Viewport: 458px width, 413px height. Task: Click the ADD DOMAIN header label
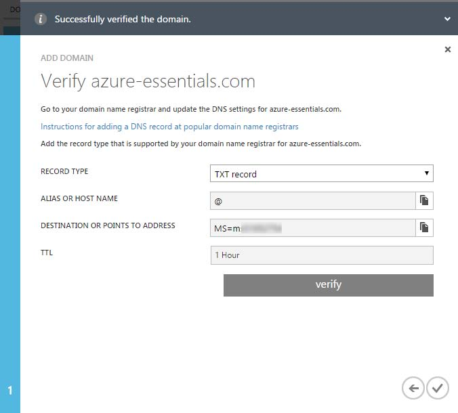pyautogui.click(x=67, y=58)
